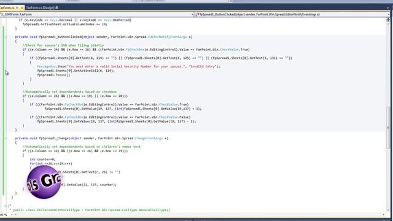
Task: Open the zoom percentage dropdown at bottom left
Action: coord(12,215)
